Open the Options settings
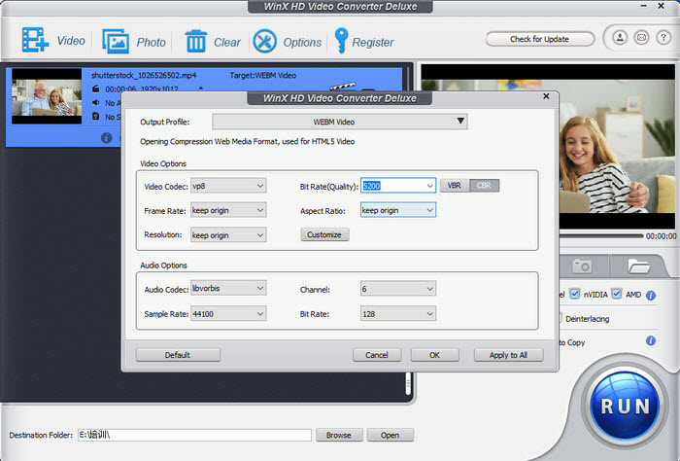The image size is (680, 461). [x=264, y=42]
